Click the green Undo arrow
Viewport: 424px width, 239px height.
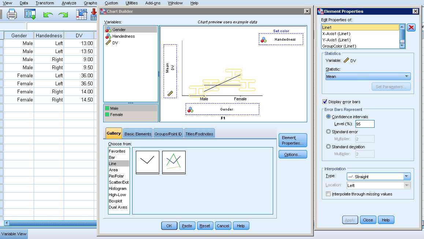click(48, 15)
